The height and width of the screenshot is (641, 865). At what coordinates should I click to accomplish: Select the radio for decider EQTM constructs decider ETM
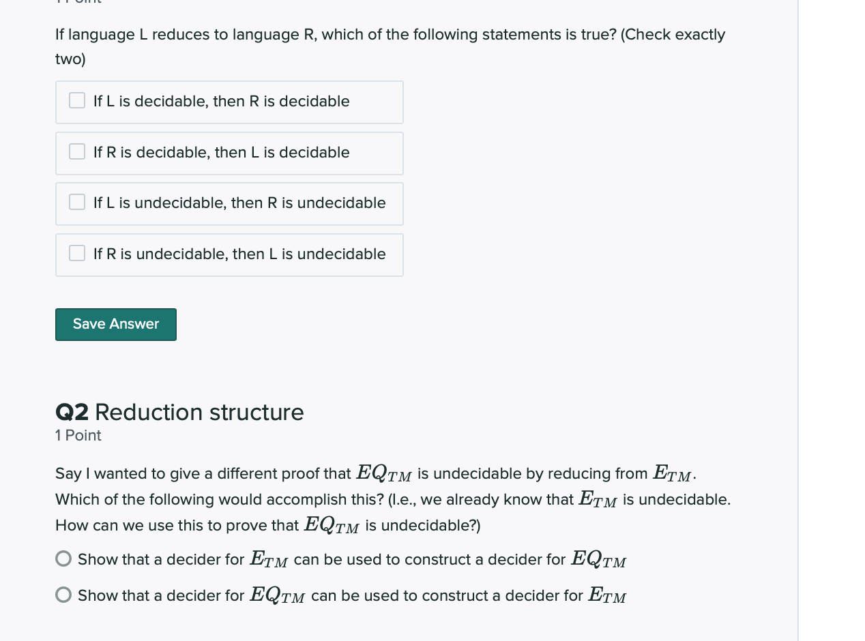click(63, 594)
